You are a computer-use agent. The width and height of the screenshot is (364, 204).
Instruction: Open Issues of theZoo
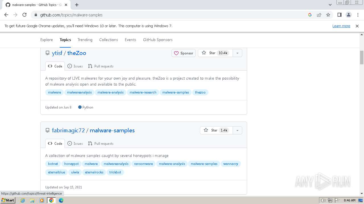point(75,66)
